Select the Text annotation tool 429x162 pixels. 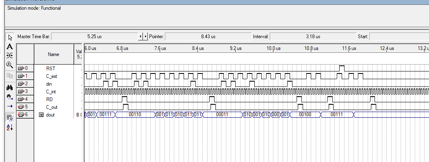pos(10,47)
